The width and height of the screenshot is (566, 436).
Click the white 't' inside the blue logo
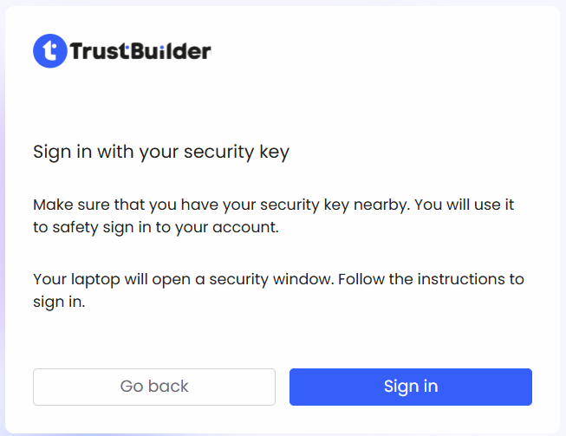point(50,51)
